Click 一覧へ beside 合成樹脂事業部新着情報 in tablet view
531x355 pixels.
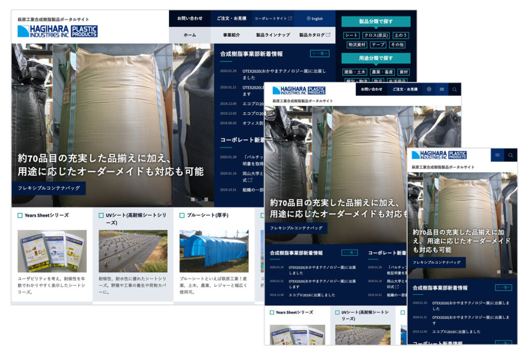pos(349,253)
